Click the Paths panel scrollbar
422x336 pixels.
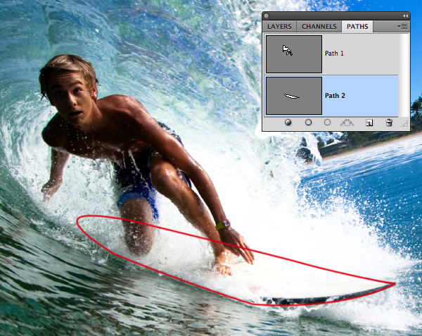pyautogui.click(x=403, y=75)
